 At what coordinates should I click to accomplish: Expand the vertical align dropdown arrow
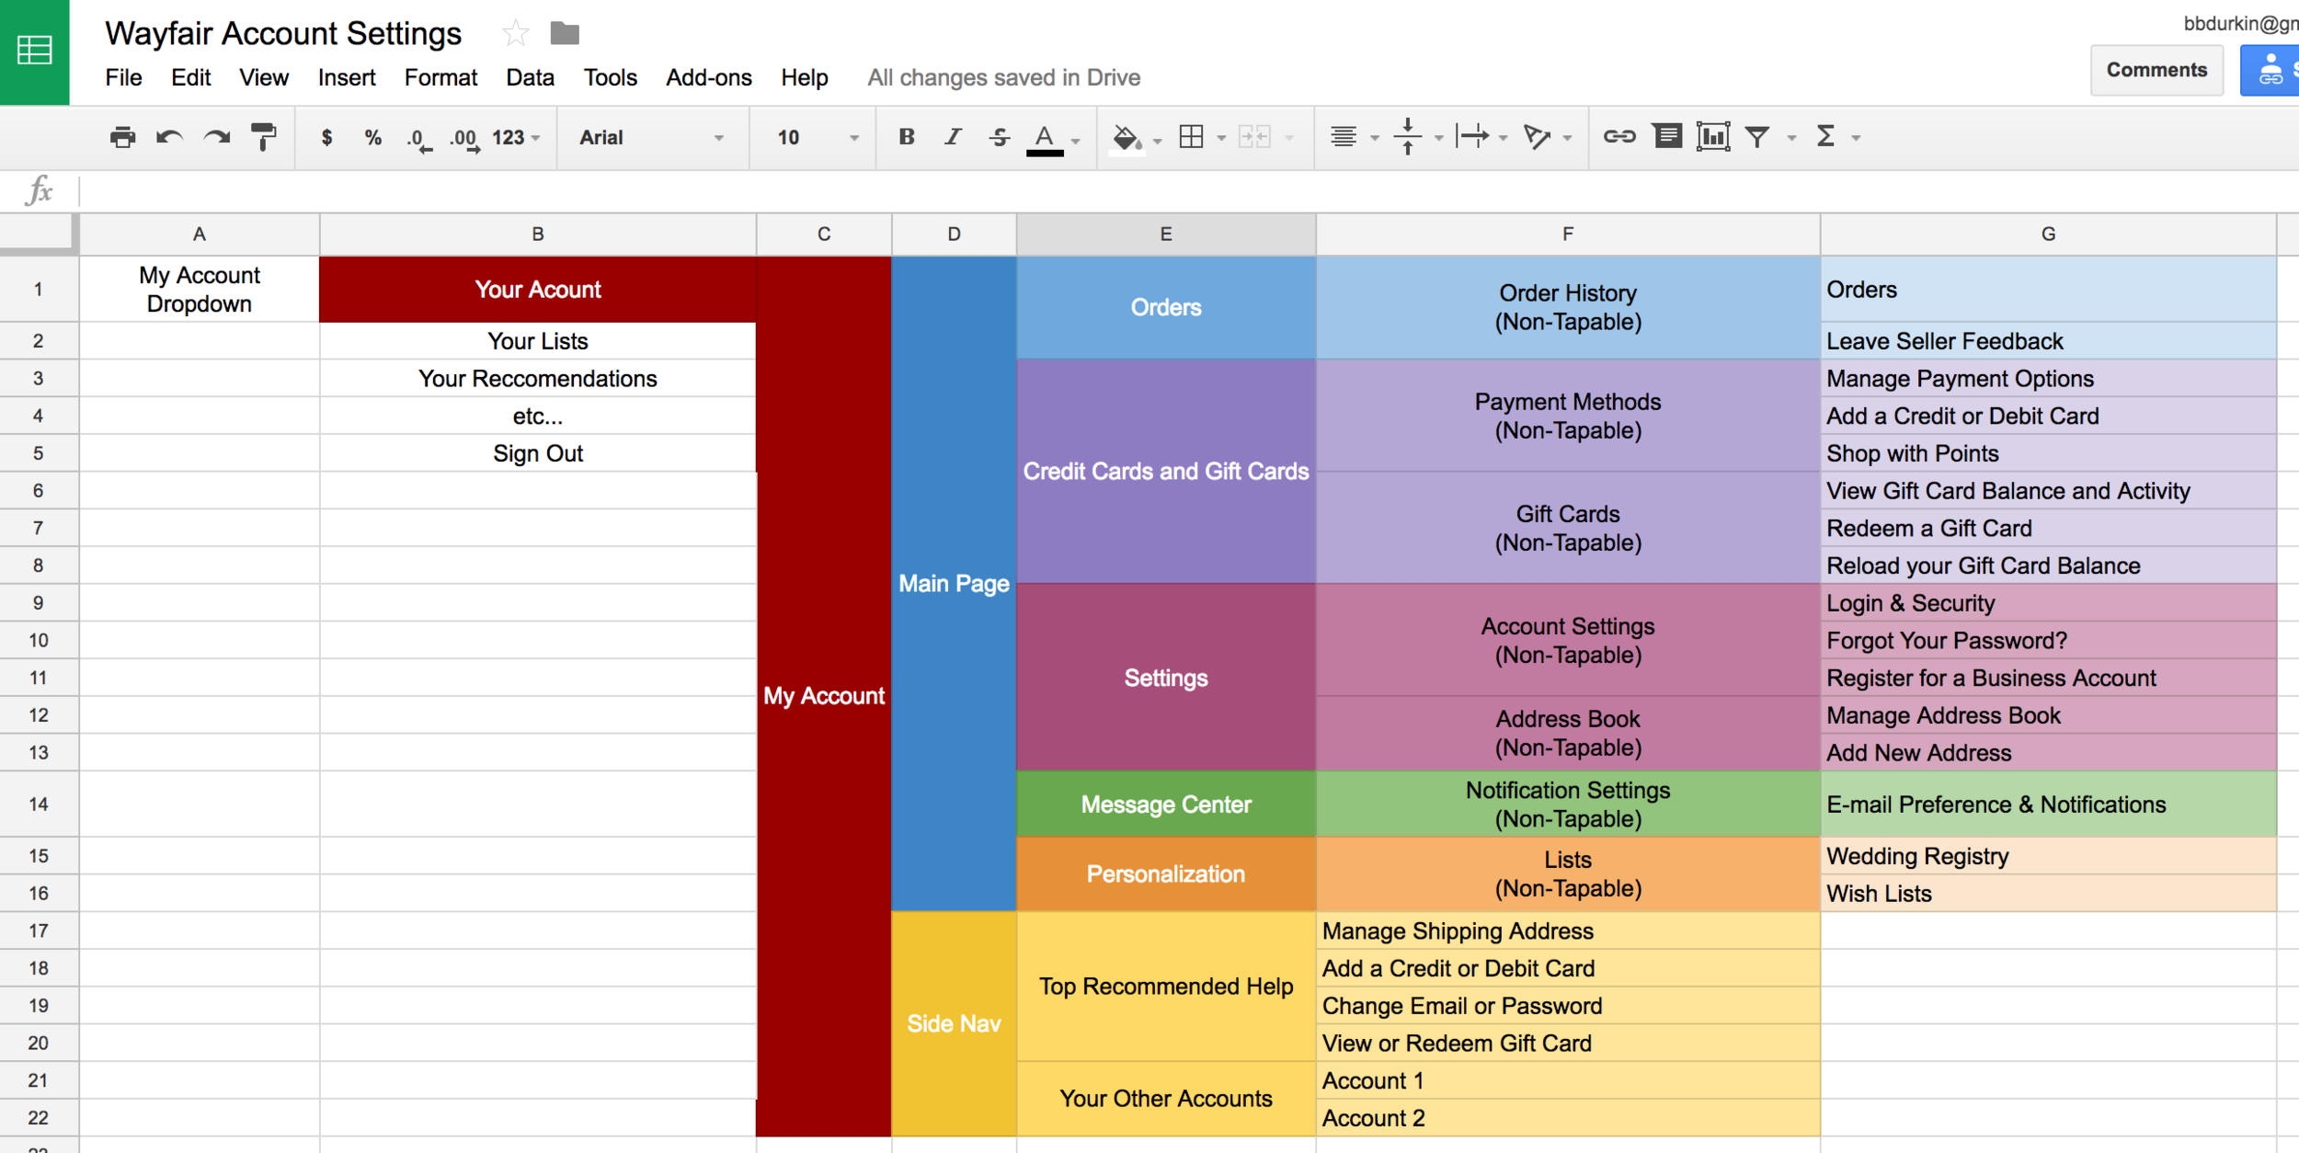(1438, 139)
